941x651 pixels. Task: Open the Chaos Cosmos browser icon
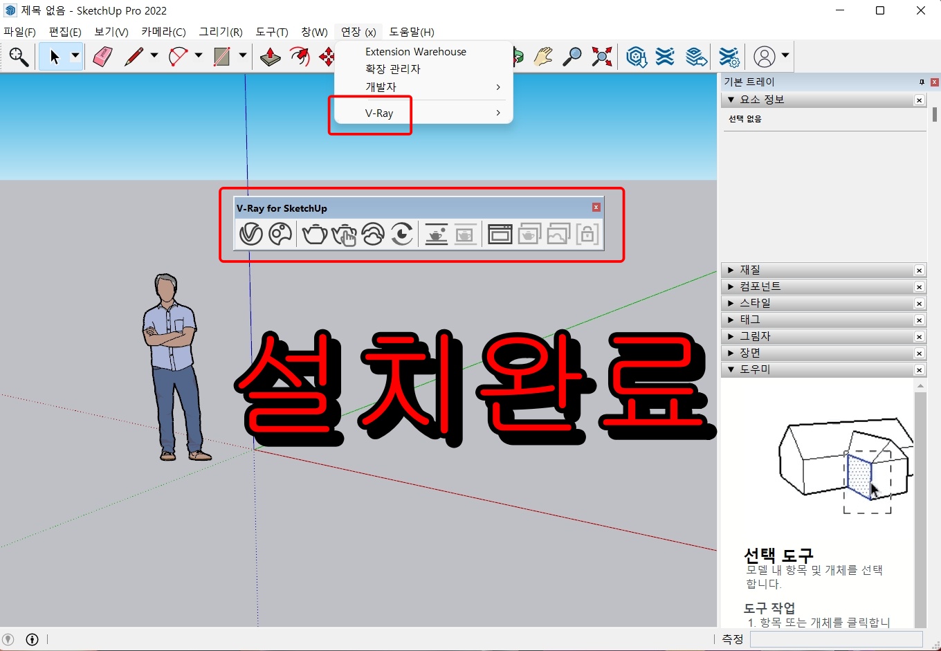click(280, 234)
